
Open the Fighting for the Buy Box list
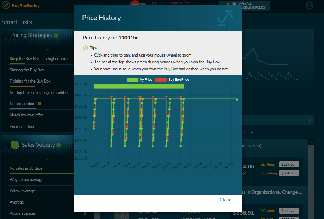(30, 81)
